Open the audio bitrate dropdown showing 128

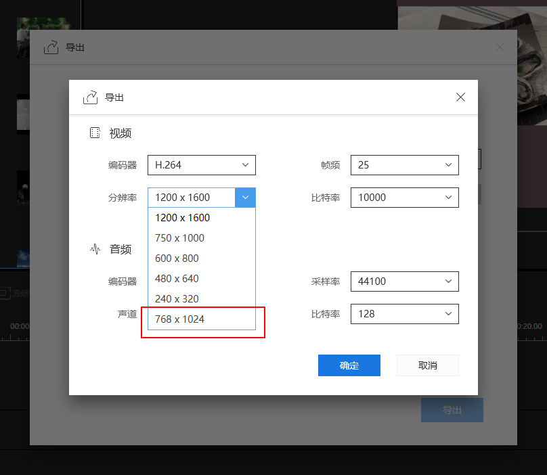(x=404, y=313)
